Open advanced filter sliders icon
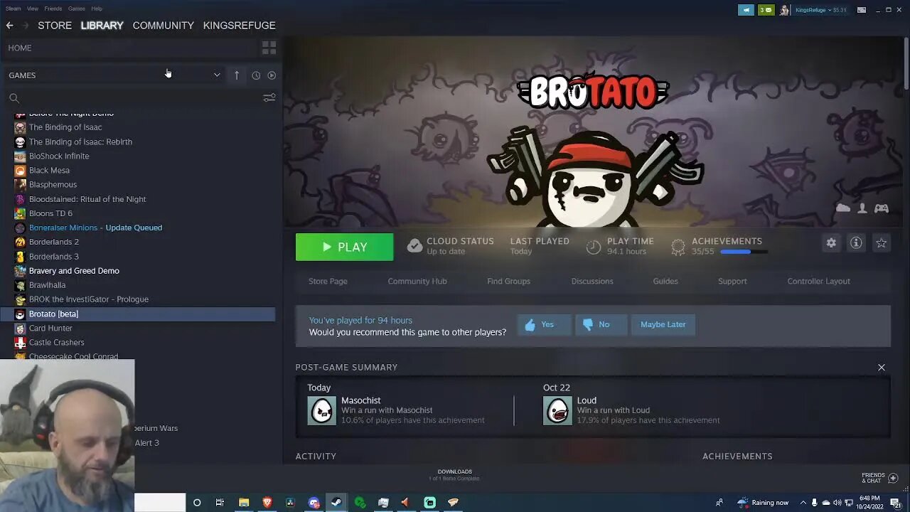The width and height of the screenshot is (910, 512). [269, 98]
